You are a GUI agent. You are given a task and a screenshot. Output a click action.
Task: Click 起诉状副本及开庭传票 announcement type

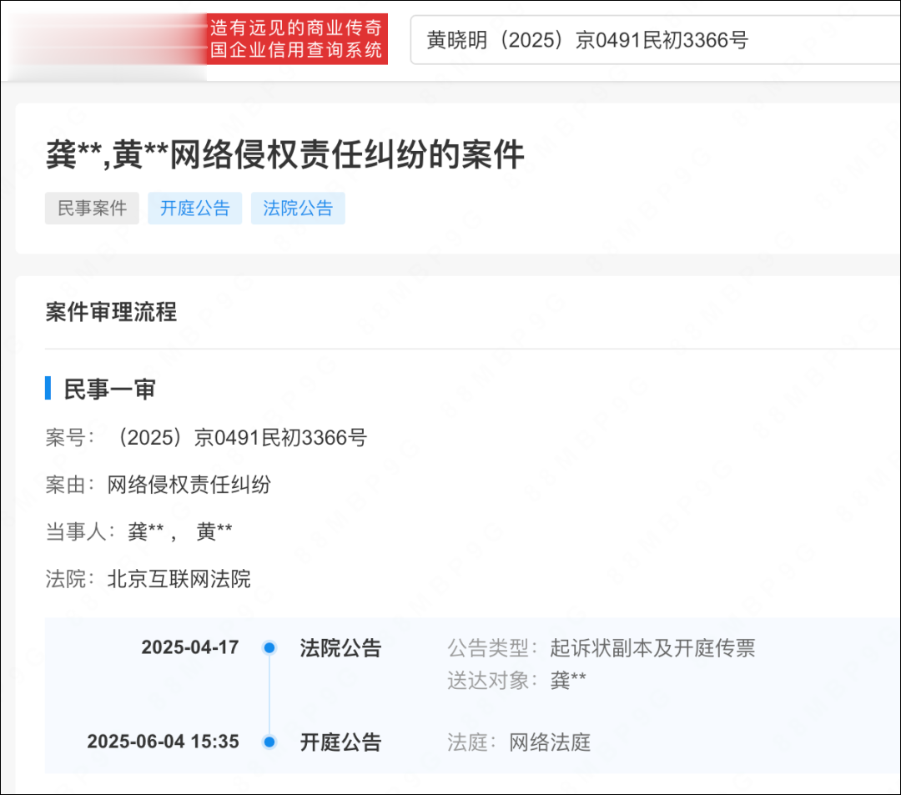[652, 648]
